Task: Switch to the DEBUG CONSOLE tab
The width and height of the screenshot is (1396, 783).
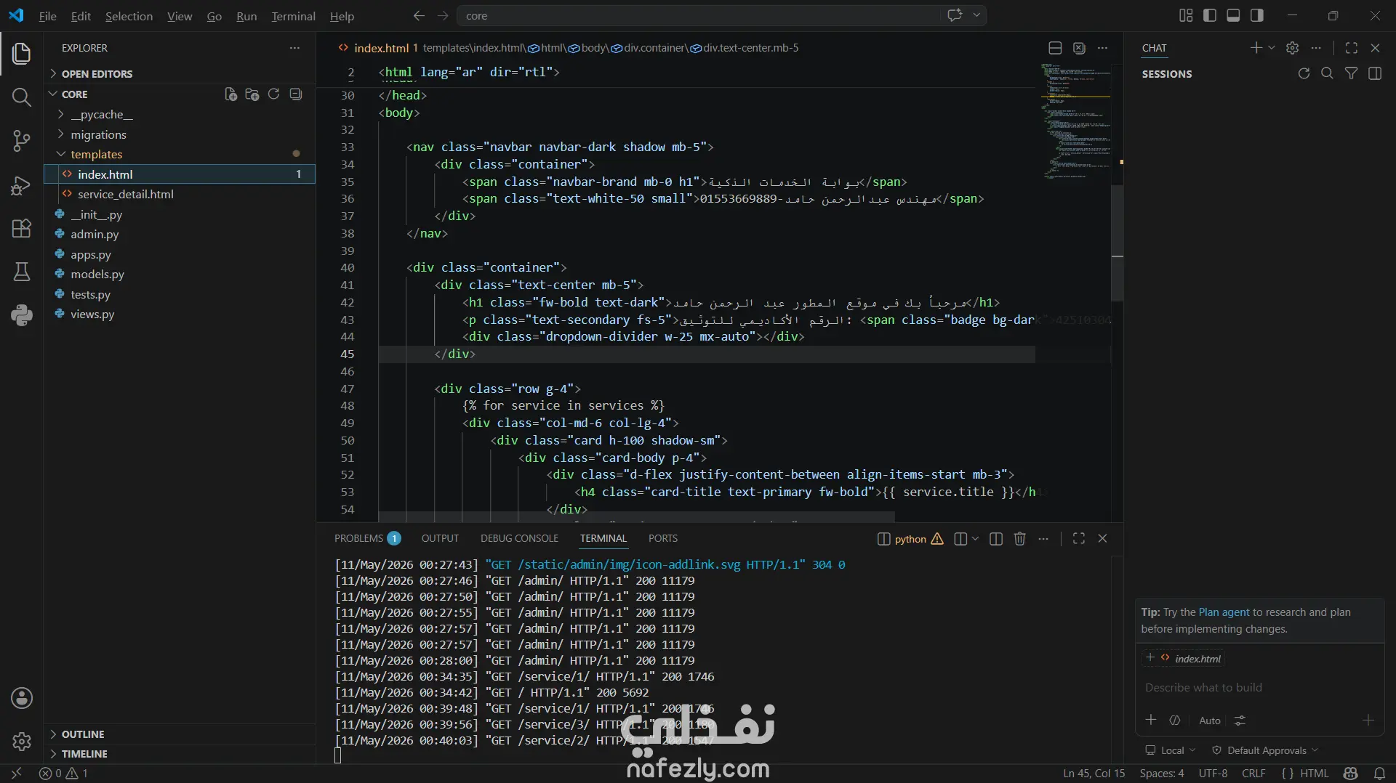Action: click(x=519, y=538)
